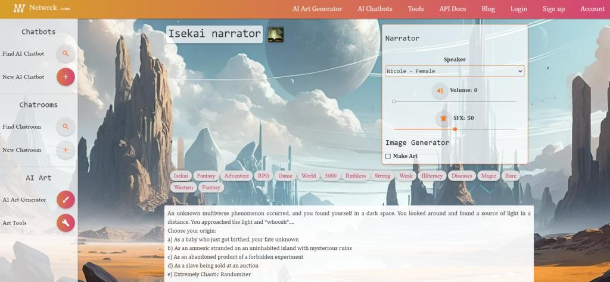Open API Docs in top navigation

(x=453, y=8)
